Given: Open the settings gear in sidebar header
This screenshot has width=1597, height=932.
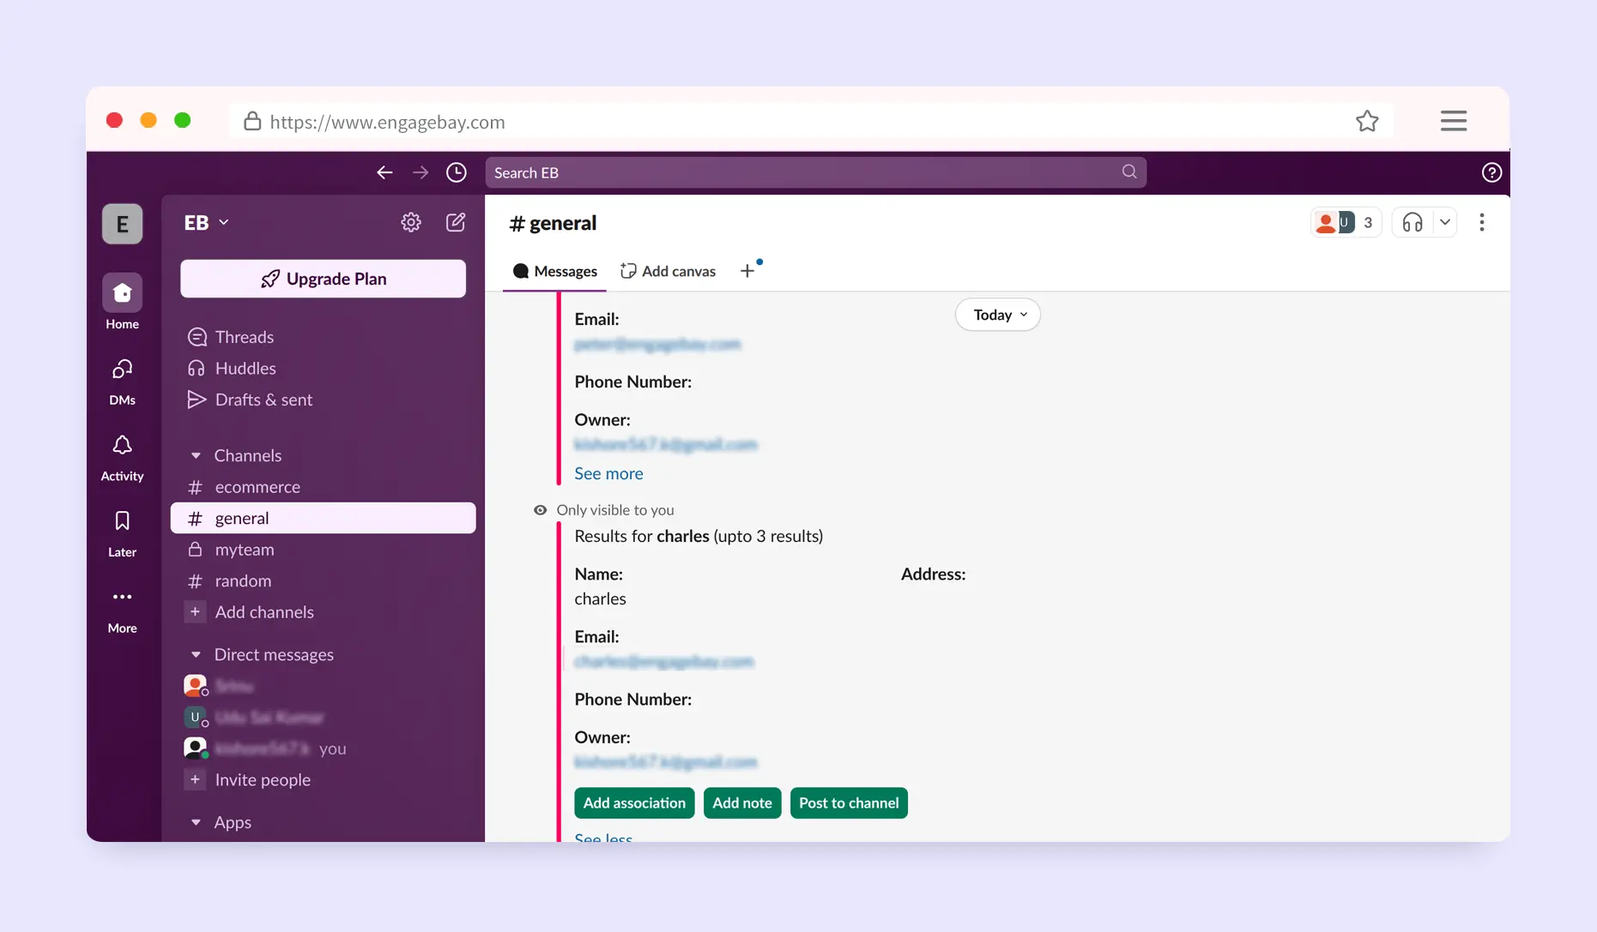Looking at the screenshot, I should click(x=411, y=223).
